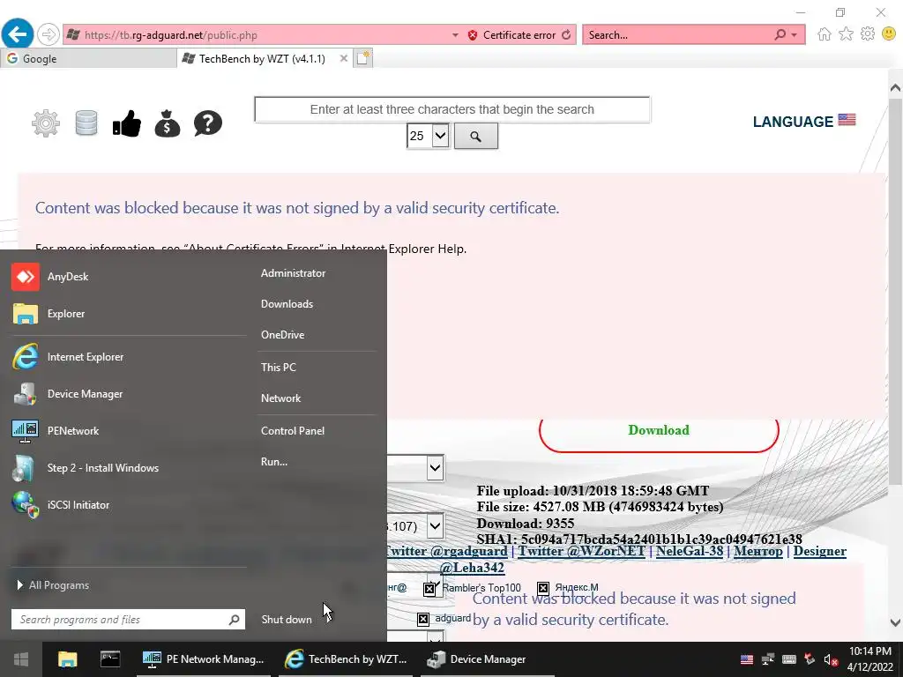Open the Designer link
The width and height of the screenshot is (903, 677).
click(x=819, y=551)
